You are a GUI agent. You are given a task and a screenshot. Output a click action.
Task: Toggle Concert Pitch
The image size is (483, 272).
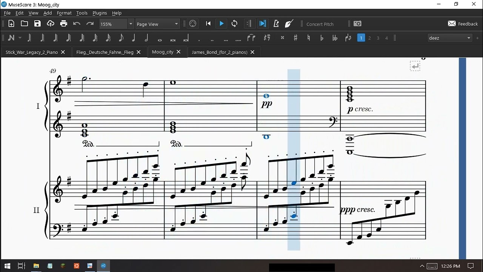click(320, 24)
